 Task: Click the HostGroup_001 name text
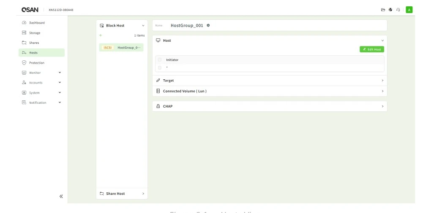[x=187, y=26]
